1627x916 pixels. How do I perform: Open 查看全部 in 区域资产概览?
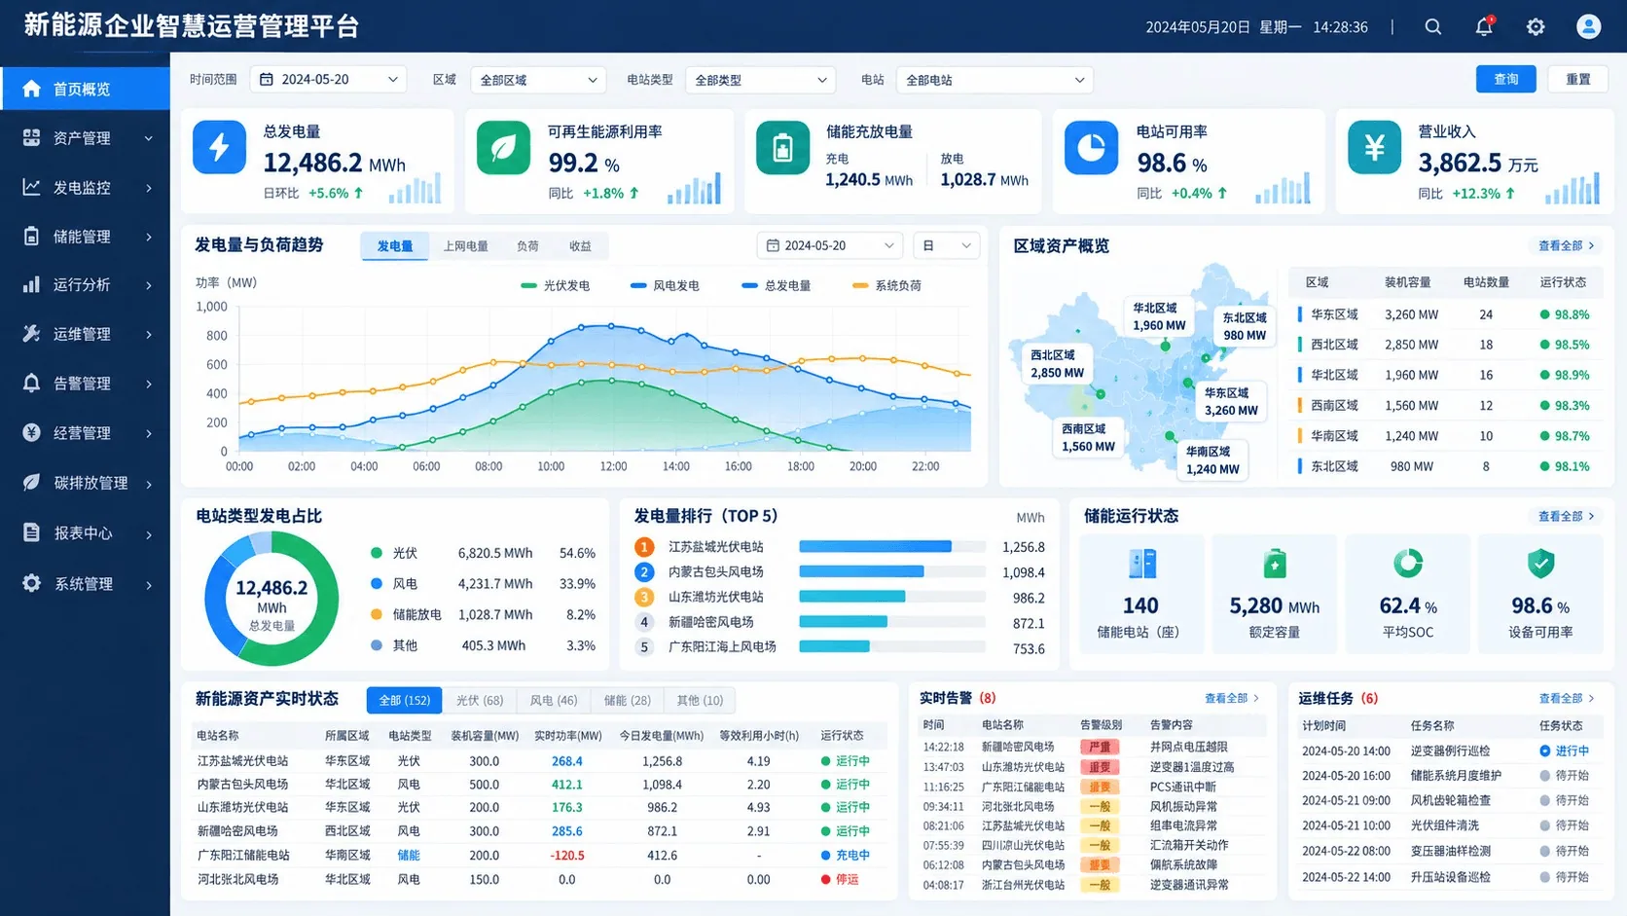[1566, 245]
